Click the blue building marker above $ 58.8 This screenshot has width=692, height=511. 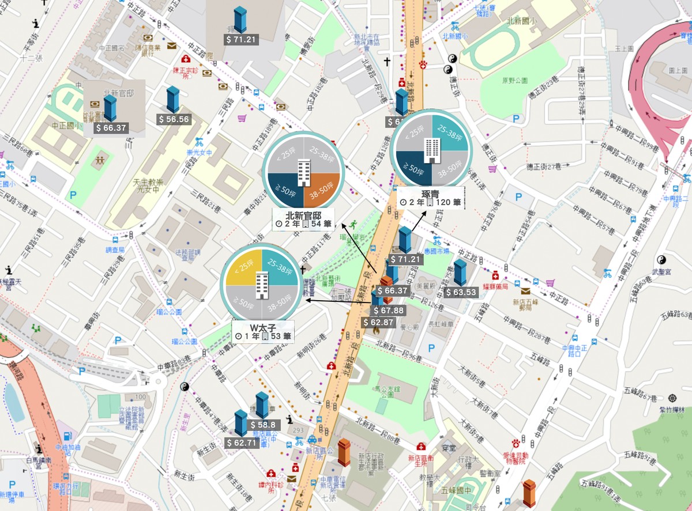click(x=262, y=405)
